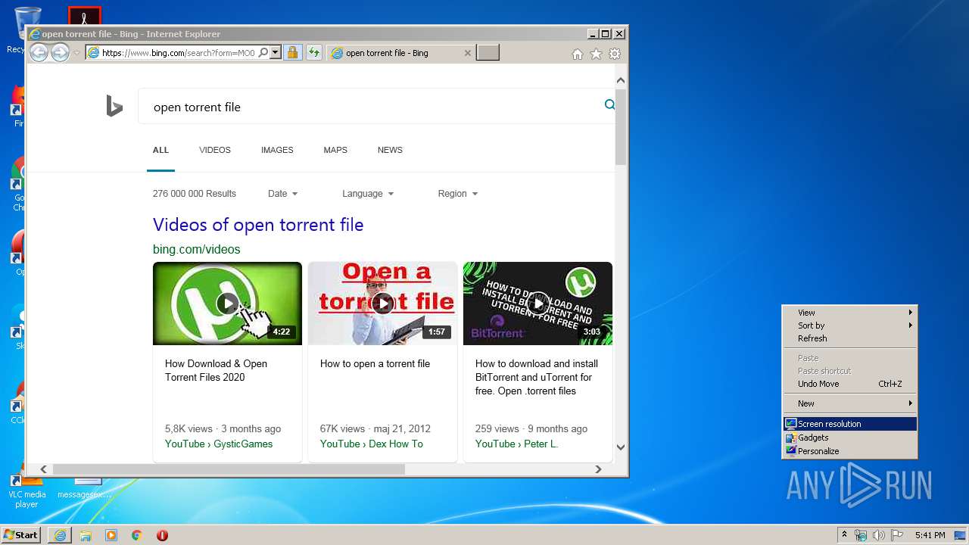Expand the New context submenu
The image size is (969, 545).
849,403
